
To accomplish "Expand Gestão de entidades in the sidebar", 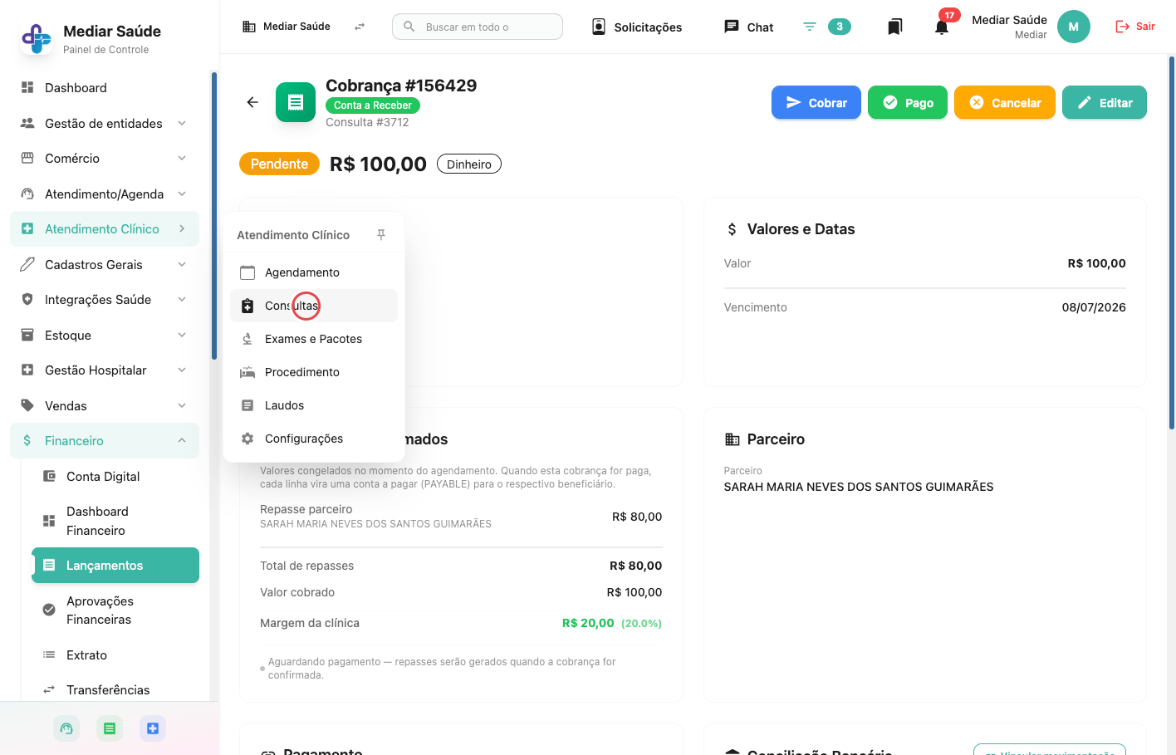I will point(105,123).
